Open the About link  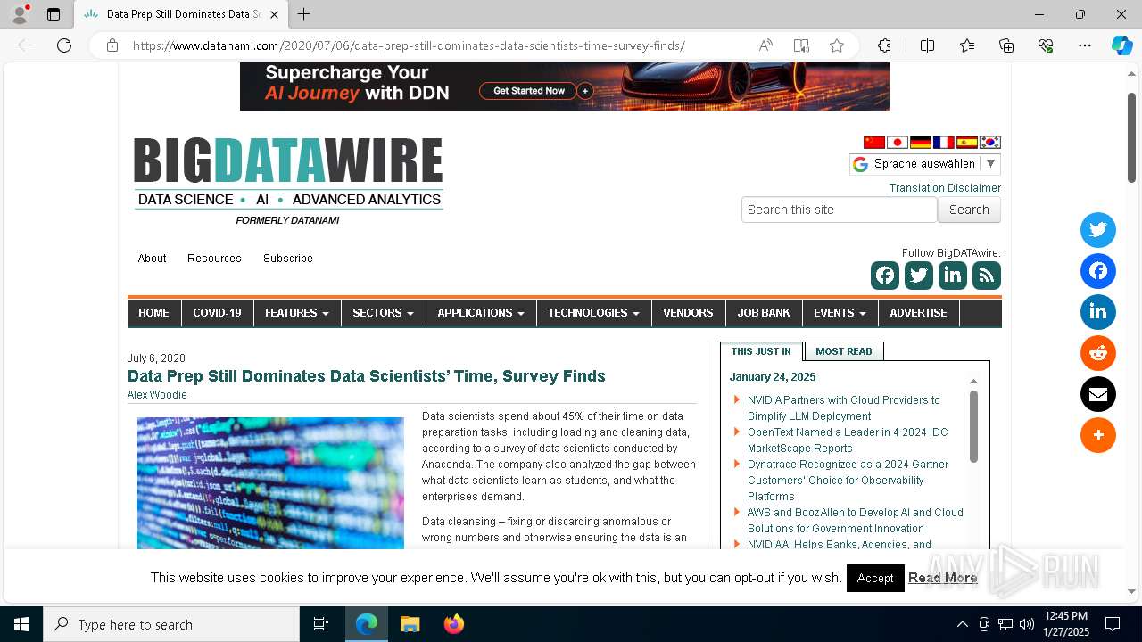tap(152, 259)
